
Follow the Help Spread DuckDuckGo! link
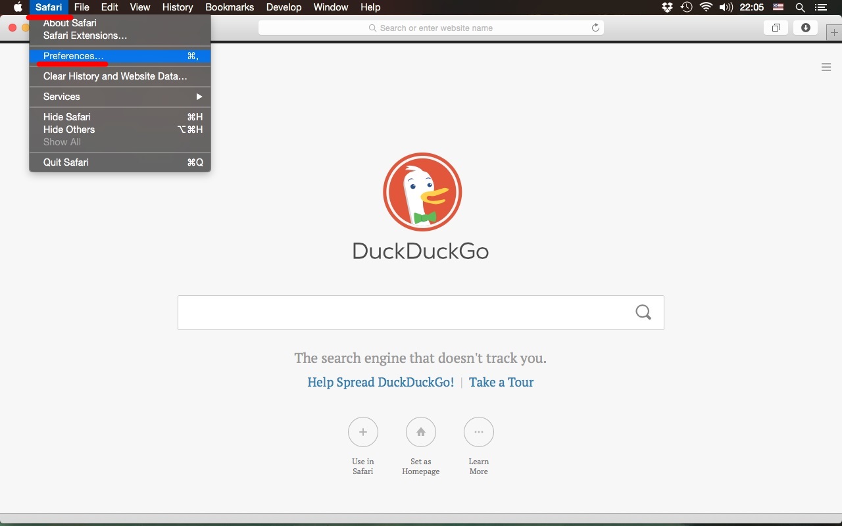tap(381, 382)
